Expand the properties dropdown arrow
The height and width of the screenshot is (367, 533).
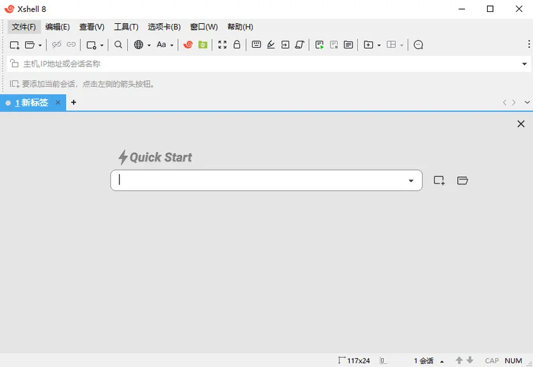coord(102,45)
